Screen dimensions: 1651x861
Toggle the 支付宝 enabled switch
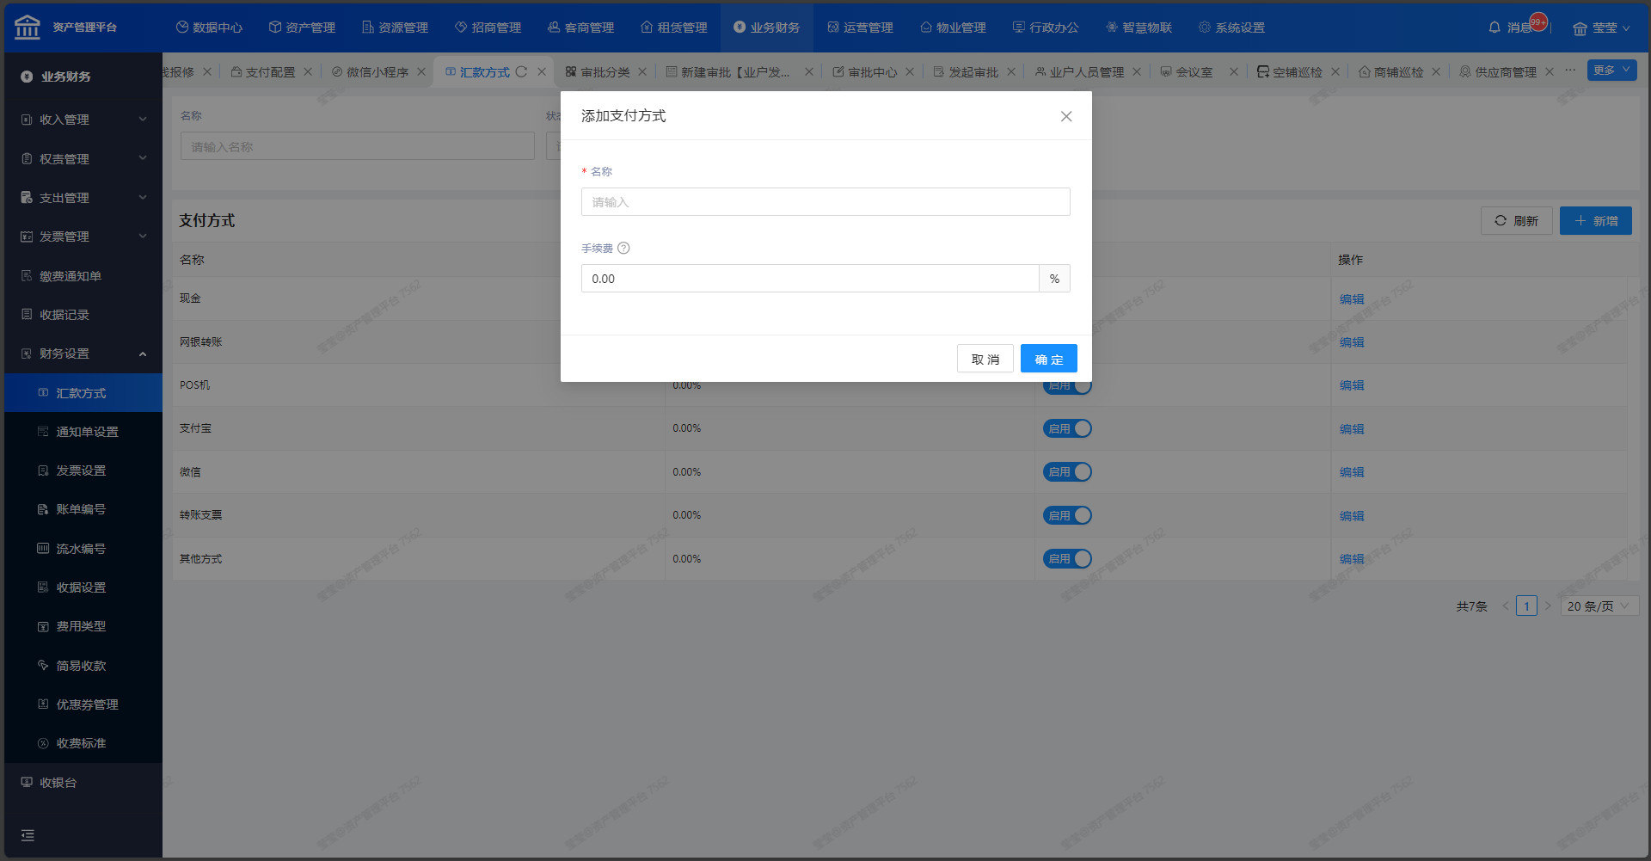1067,428
